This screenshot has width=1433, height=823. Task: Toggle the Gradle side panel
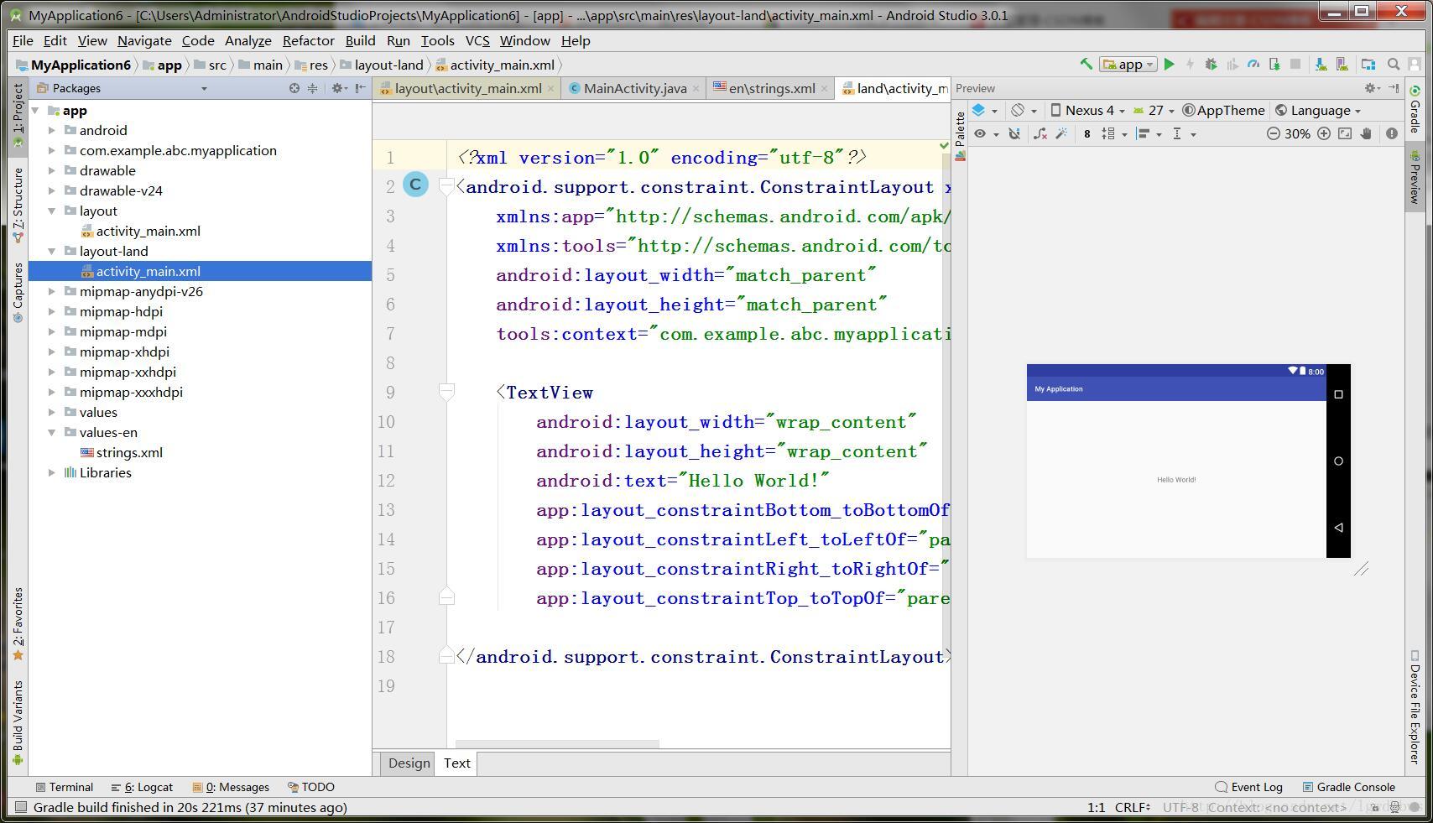[1415, 110]
